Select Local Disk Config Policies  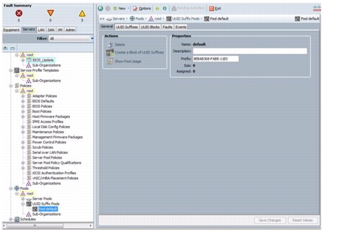tap(51, 127)
